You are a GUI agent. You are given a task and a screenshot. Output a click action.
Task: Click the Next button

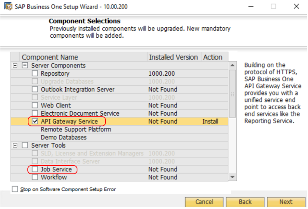point(286,202)
